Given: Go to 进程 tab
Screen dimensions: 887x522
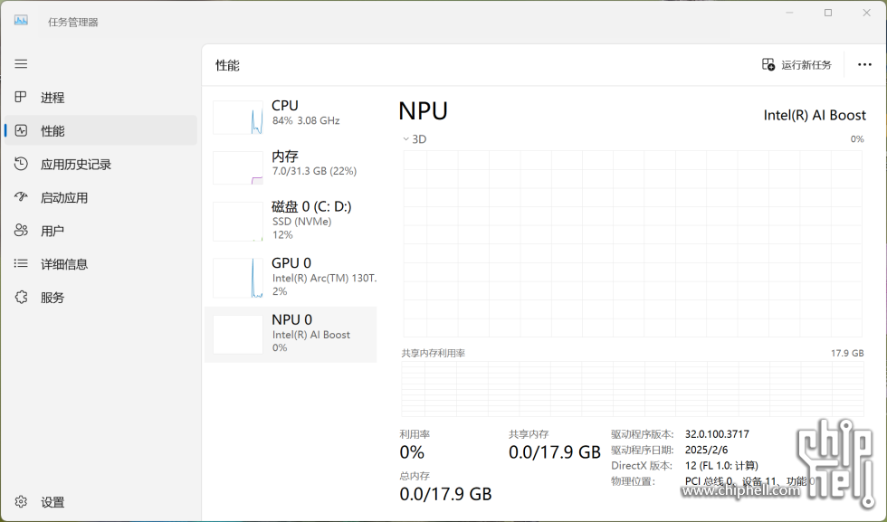Looking at the screenshot, I should point(100,98).
